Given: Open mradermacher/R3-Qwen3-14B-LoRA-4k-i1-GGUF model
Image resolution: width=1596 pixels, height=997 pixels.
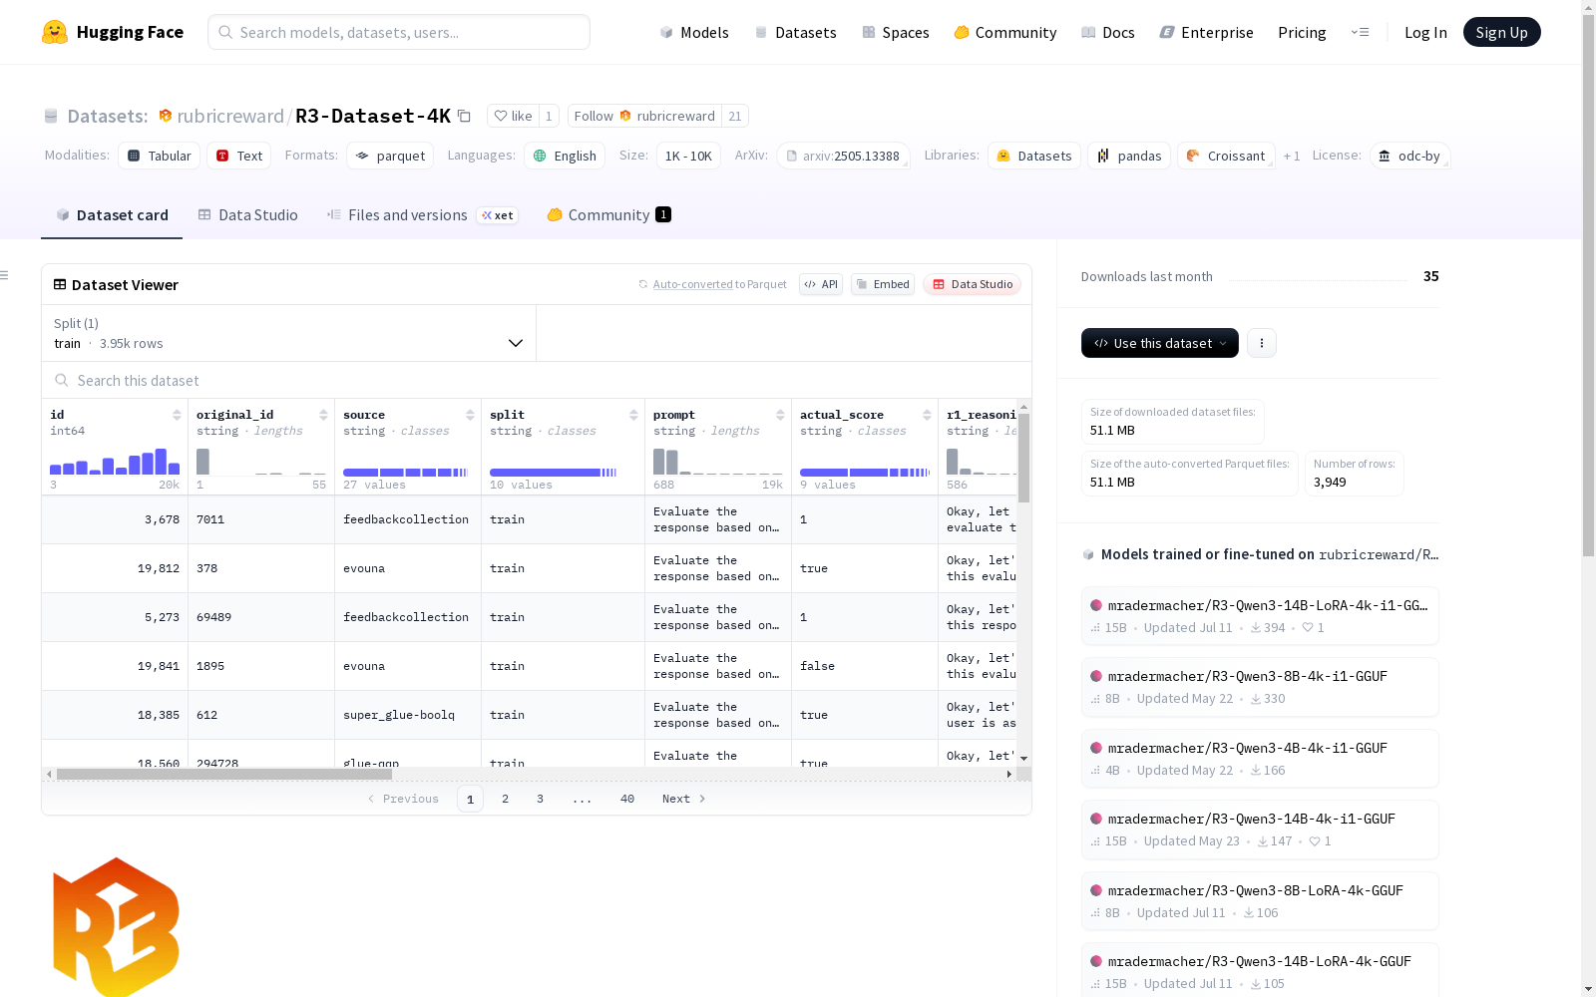Looking at the screenshot, I should coord(1260,615).
